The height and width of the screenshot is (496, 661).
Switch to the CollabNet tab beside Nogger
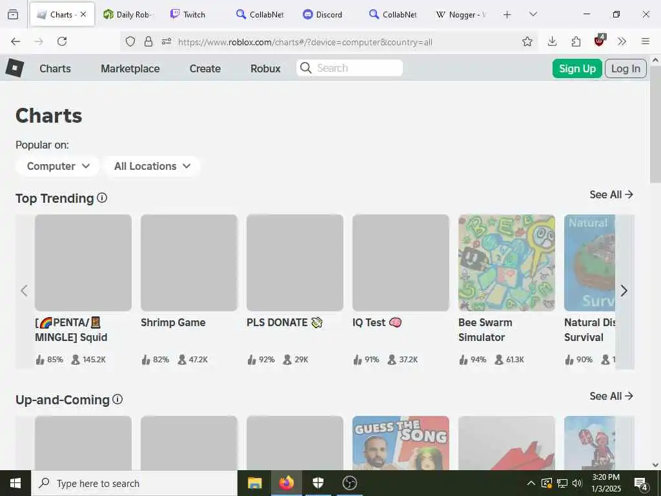(x=393, y=15)
